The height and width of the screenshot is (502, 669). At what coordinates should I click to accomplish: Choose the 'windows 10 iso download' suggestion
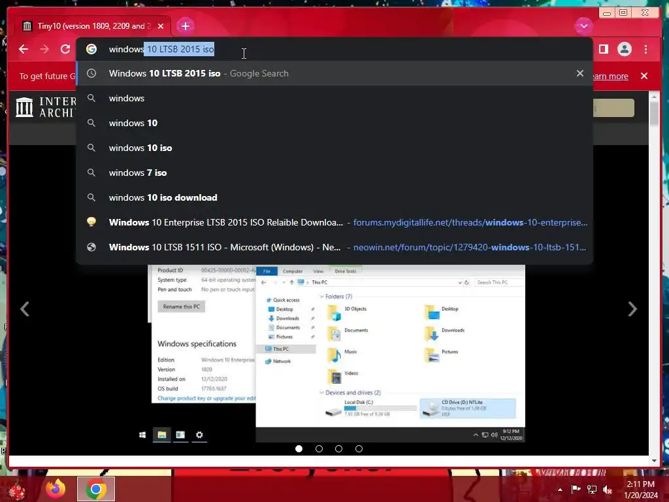click(334, 197)
